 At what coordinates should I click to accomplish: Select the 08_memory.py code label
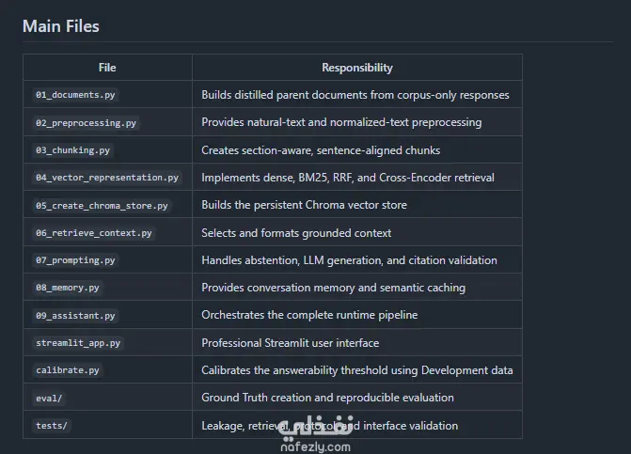[x=67, y=288]
